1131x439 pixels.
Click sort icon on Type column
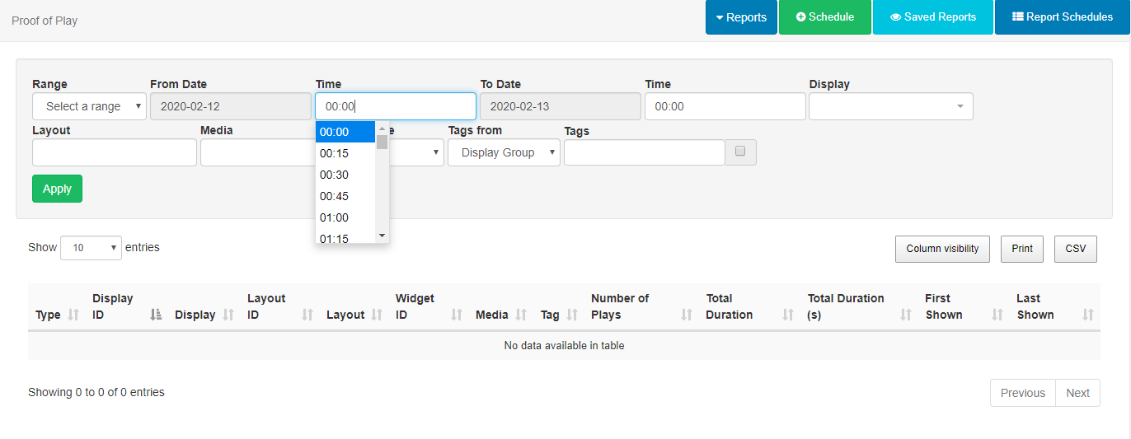coord(73,315)
